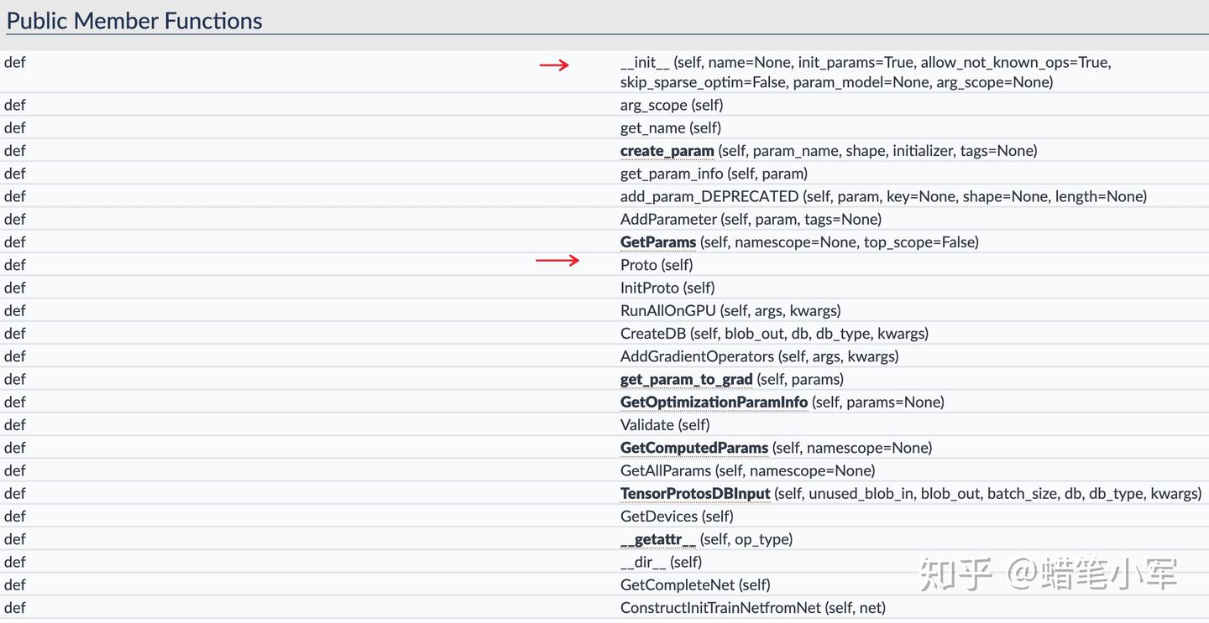Select the add_param_DEPRECATED function entry

click(709, 197)
